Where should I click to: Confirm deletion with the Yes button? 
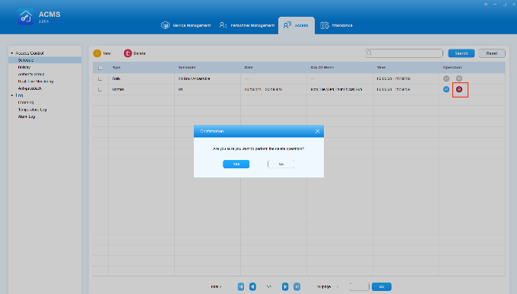pyautogui.click(x=236, y=165)
